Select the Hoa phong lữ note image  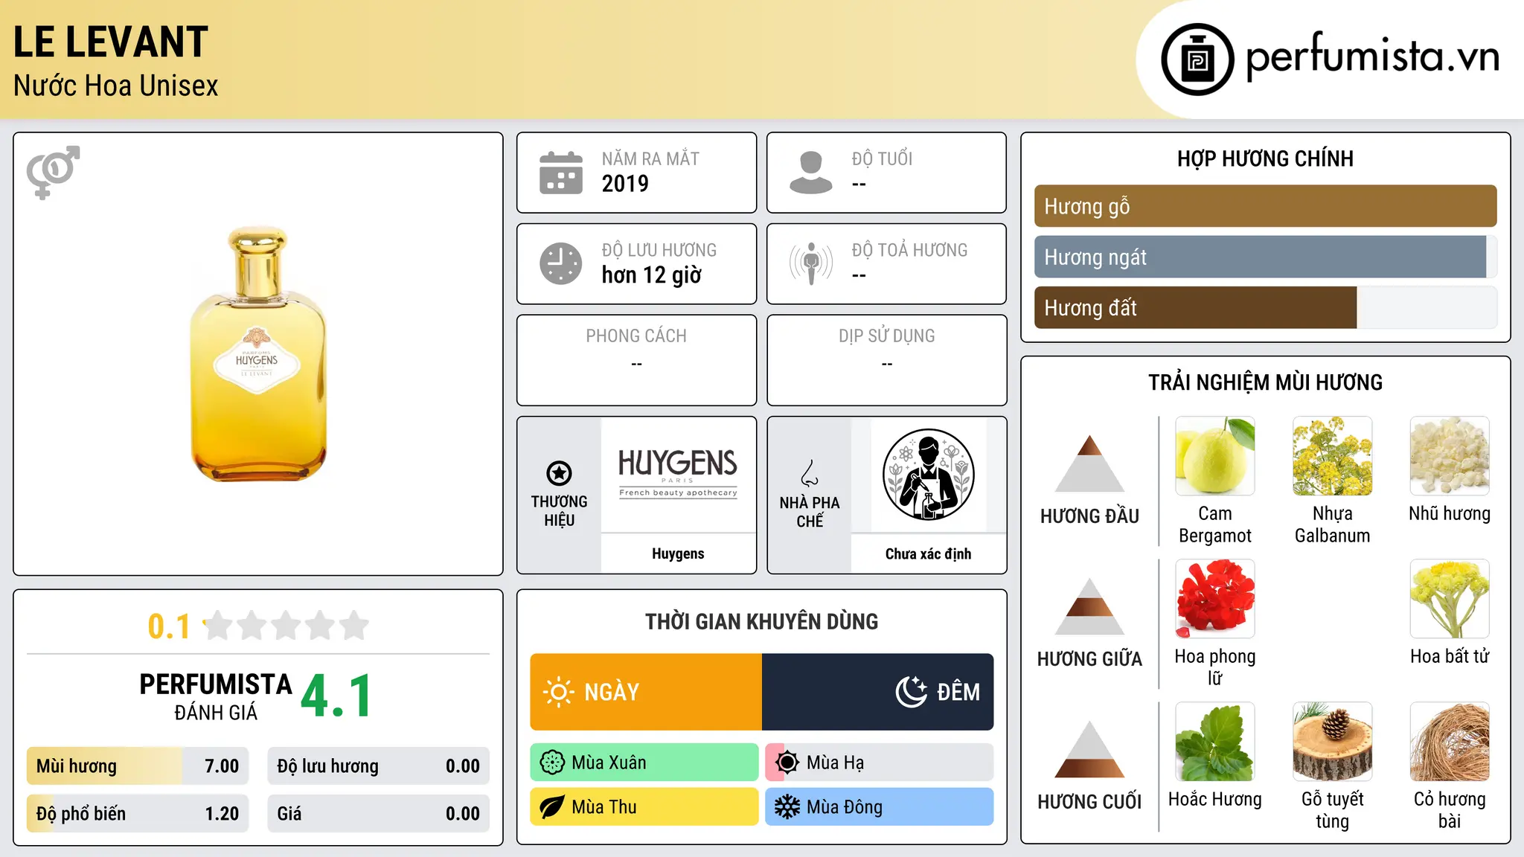(x=1215, y=599)
